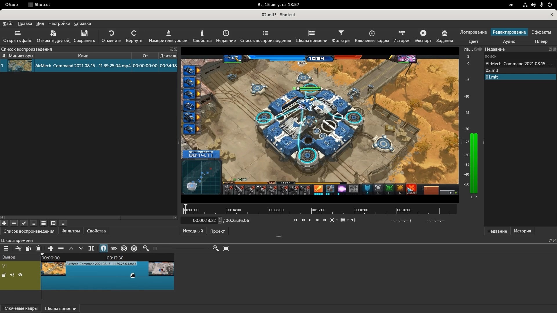This screenshot has width=557, height=313.
Task: Click the ripple delete minus icon
Action: pyautogui.click(x=61, y=248)
